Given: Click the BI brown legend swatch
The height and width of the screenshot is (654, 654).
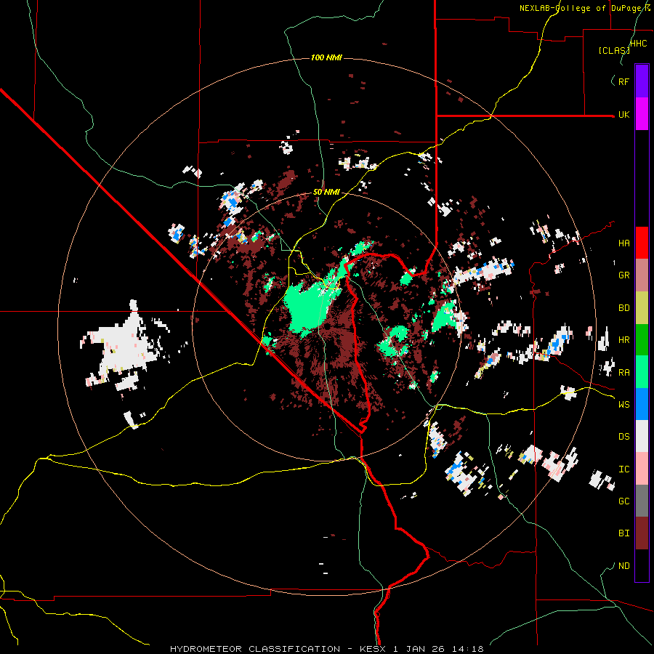Looking at the screenshot, I should click(642, 533).
